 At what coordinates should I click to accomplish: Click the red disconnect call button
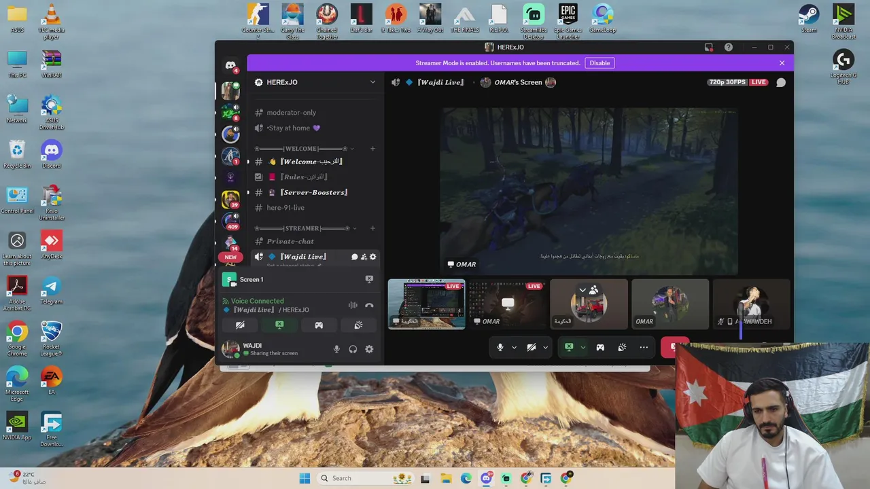coord(674,347)
